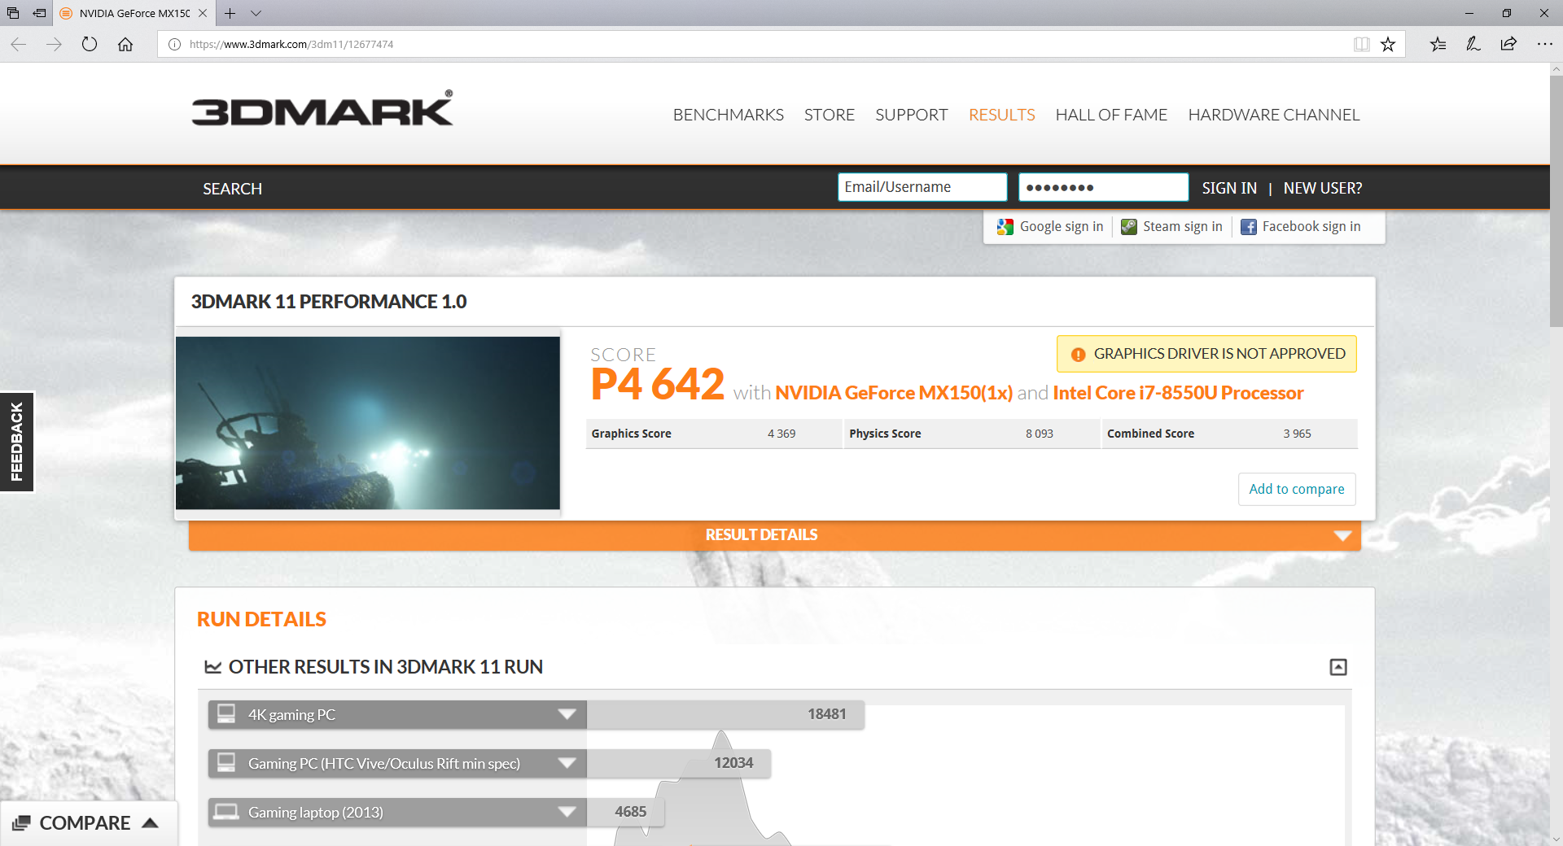Show tab previews chevron
Image resolution: width=1563 pixels, height=846 pixels.
point(256,13)
